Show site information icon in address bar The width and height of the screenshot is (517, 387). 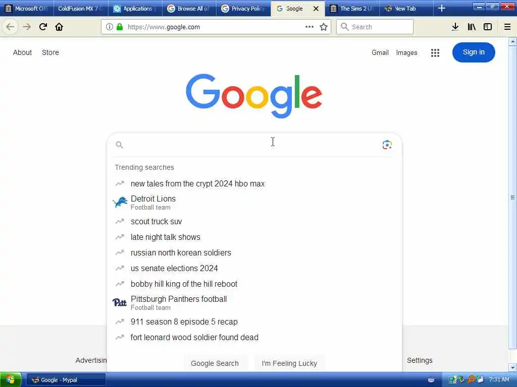110,27
